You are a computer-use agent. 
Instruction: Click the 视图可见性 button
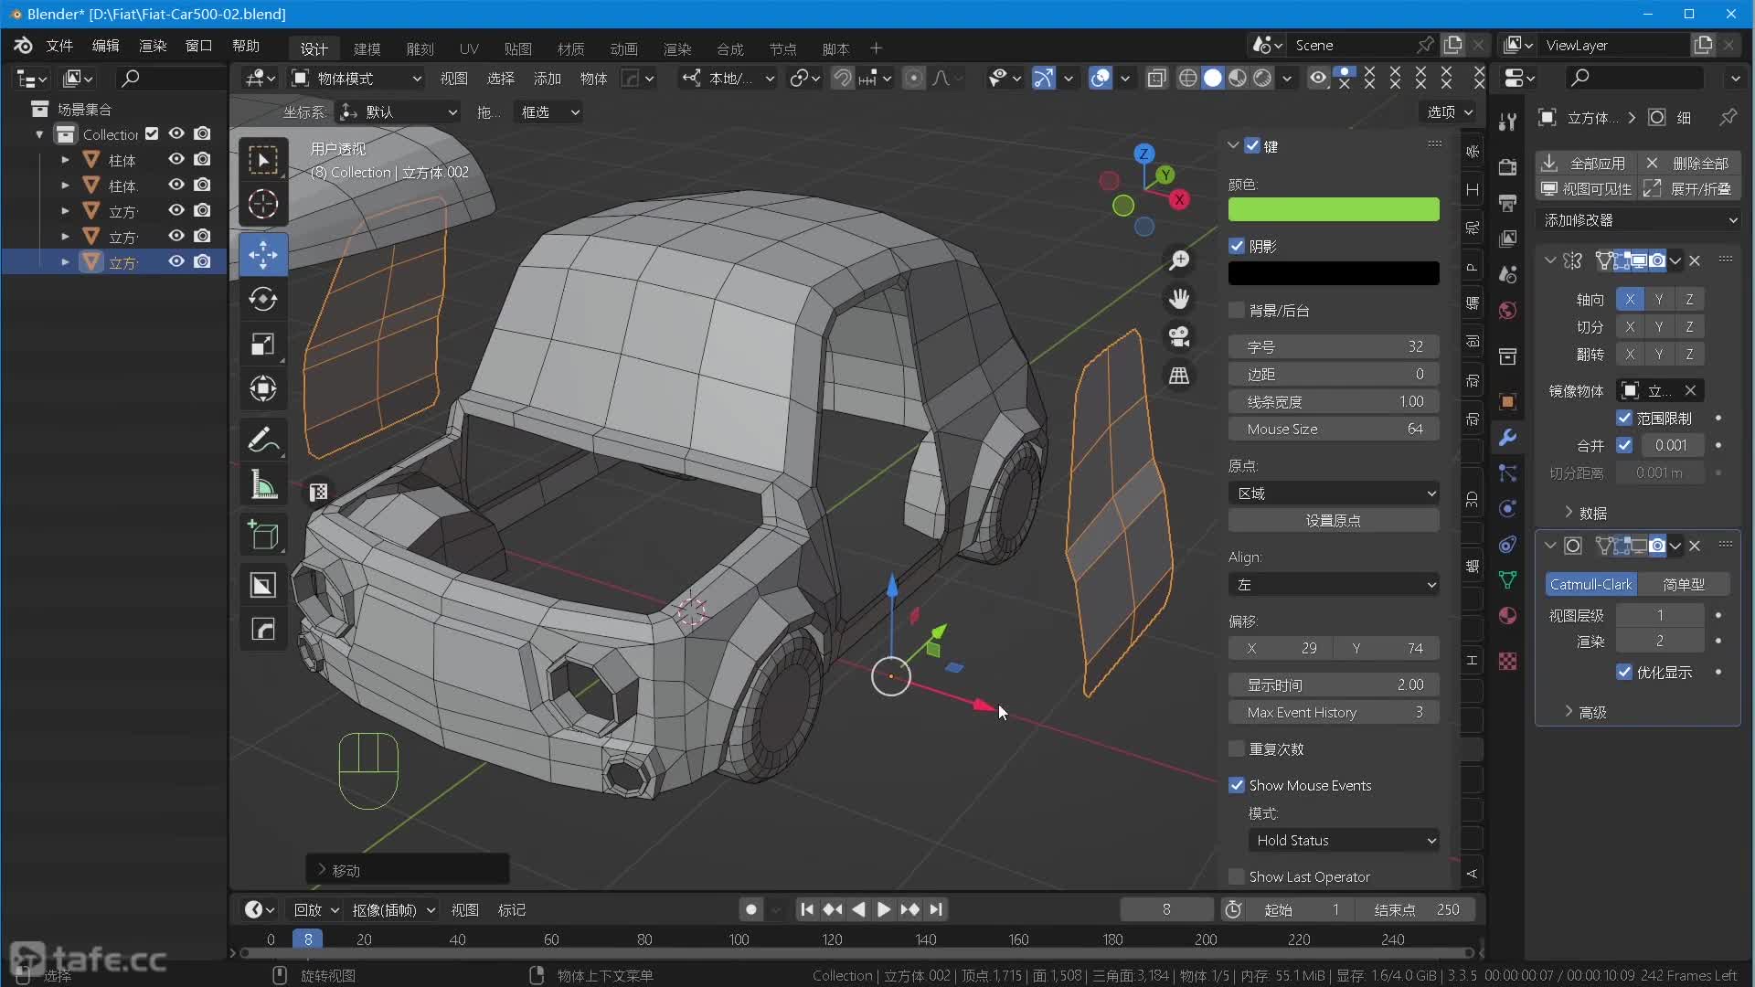click(1587, 188)
